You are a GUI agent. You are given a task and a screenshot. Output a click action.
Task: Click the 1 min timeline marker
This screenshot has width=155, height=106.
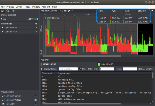click(x=87, y=14)
